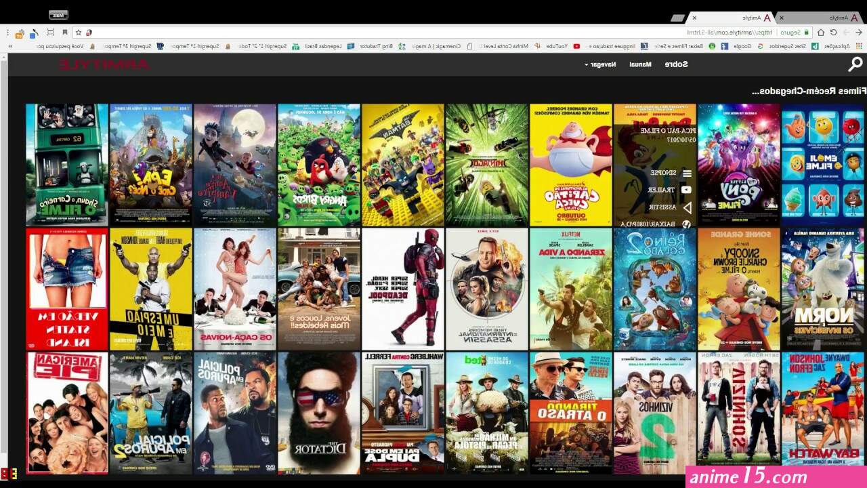This screenshot has height=488, width=867.
Task: Open the Capitão Cueca movie poster
Action: (x=571, y=165)
